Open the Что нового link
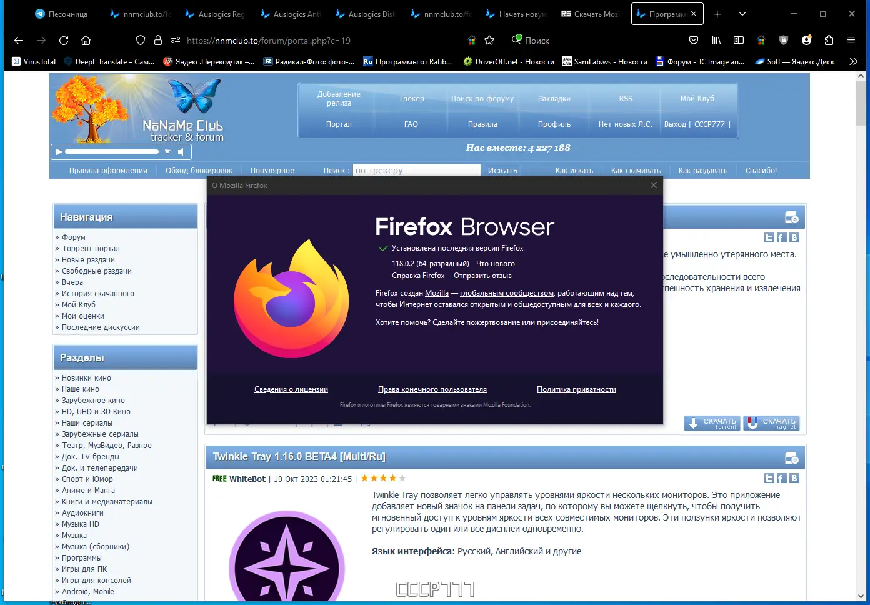The image size is (870, 605). pyautogui.click(x=496, y=264)
